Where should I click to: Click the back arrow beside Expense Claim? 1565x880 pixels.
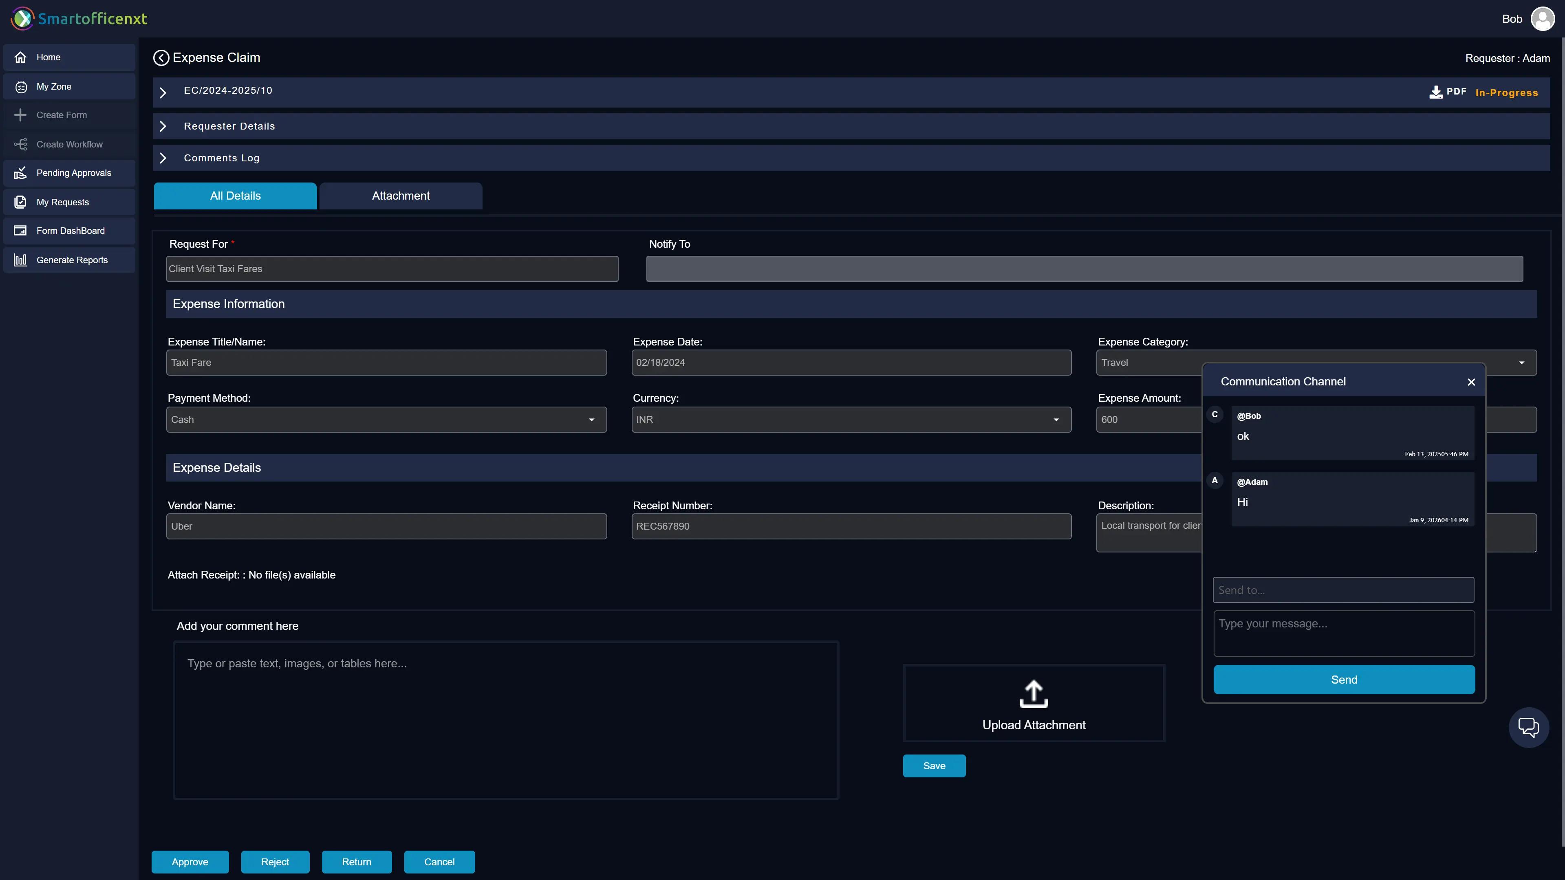(161, 58)
